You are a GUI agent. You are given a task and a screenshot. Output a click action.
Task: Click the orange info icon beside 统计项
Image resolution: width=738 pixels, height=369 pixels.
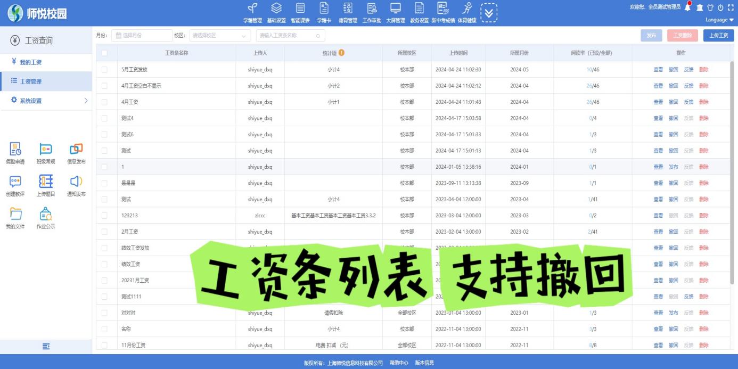click(341, 53)
